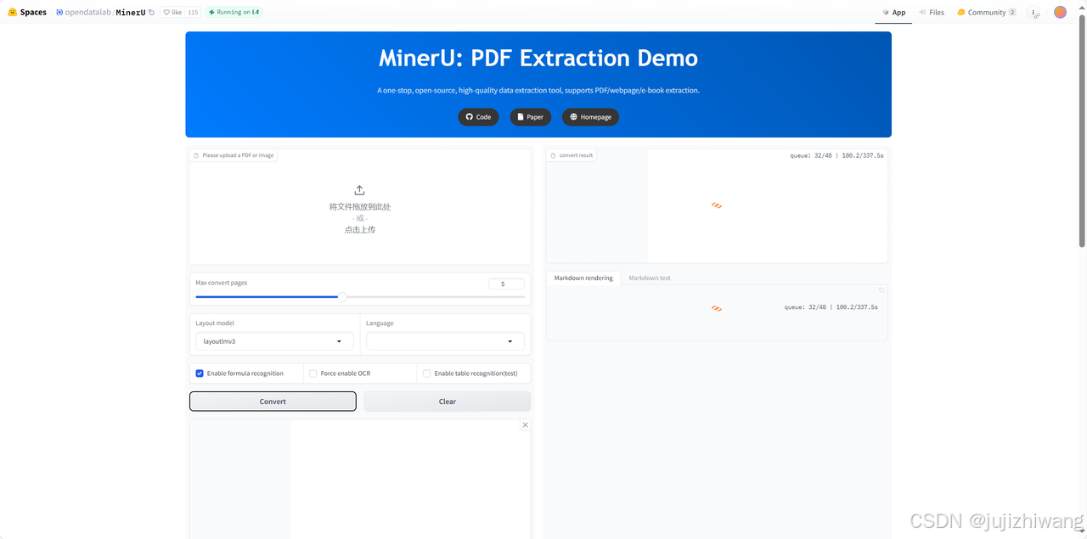Click the Running on L4 badge
The width and height of the screenshot is (1087, 539).
tap(234, 13)
